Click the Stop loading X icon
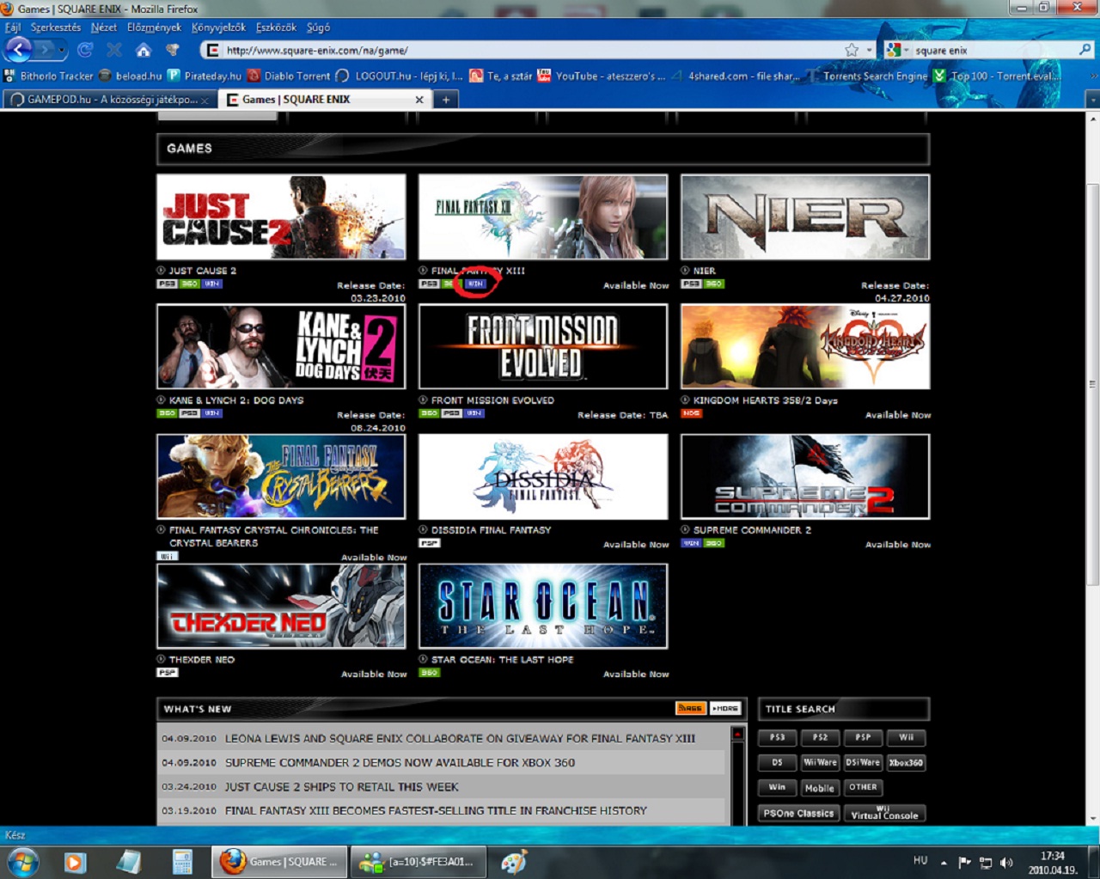This screenshot has height=879, width=1100. [114, 50]
